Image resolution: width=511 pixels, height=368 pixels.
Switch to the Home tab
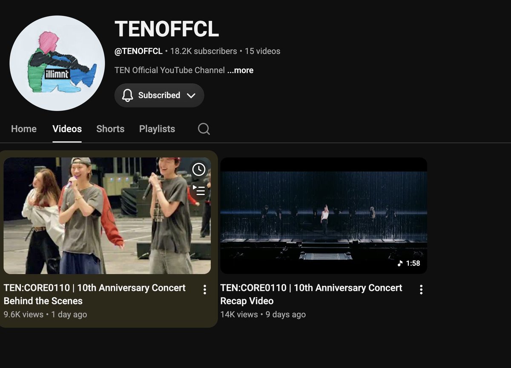[24, 129]
